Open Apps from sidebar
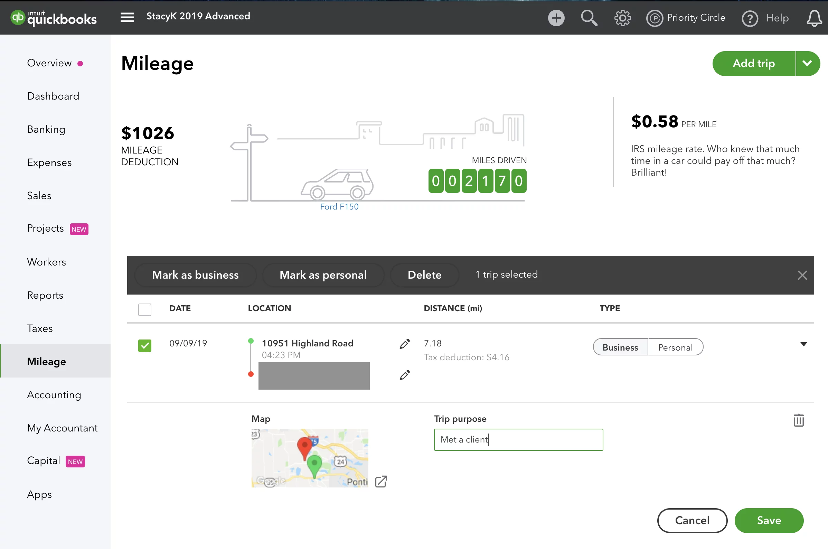 (39, 494)
